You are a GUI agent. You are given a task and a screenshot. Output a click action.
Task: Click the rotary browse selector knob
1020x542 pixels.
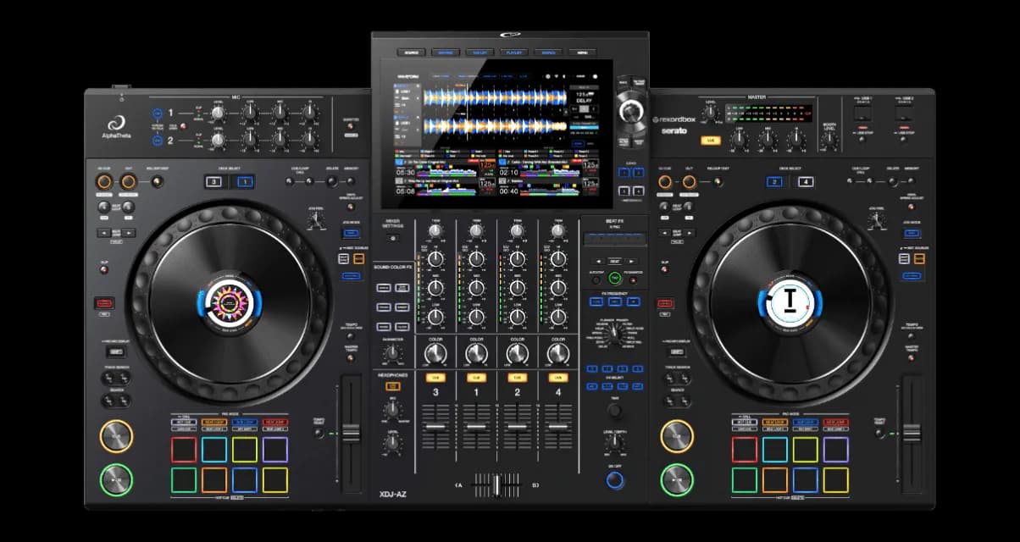629,111
